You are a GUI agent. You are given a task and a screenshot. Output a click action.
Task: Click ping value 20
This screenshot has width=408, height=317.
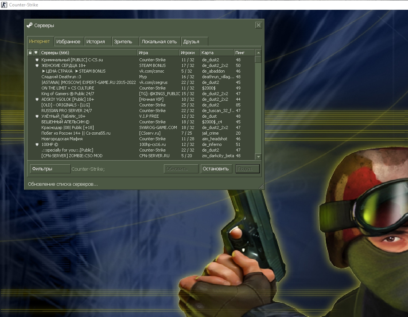[x=238, y=133]
